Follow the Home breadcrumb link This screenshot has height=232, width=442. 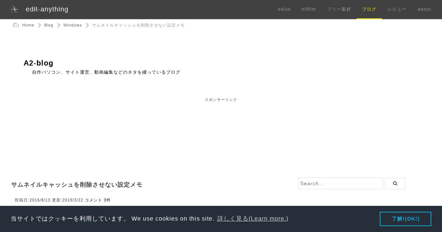point(28,25)
